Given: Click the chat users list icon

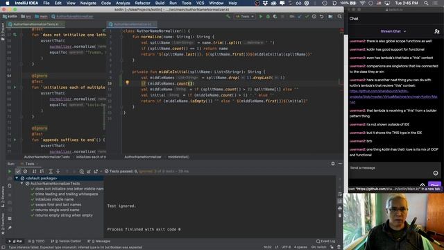Looking at the screenshot, I should click(437, 31).
